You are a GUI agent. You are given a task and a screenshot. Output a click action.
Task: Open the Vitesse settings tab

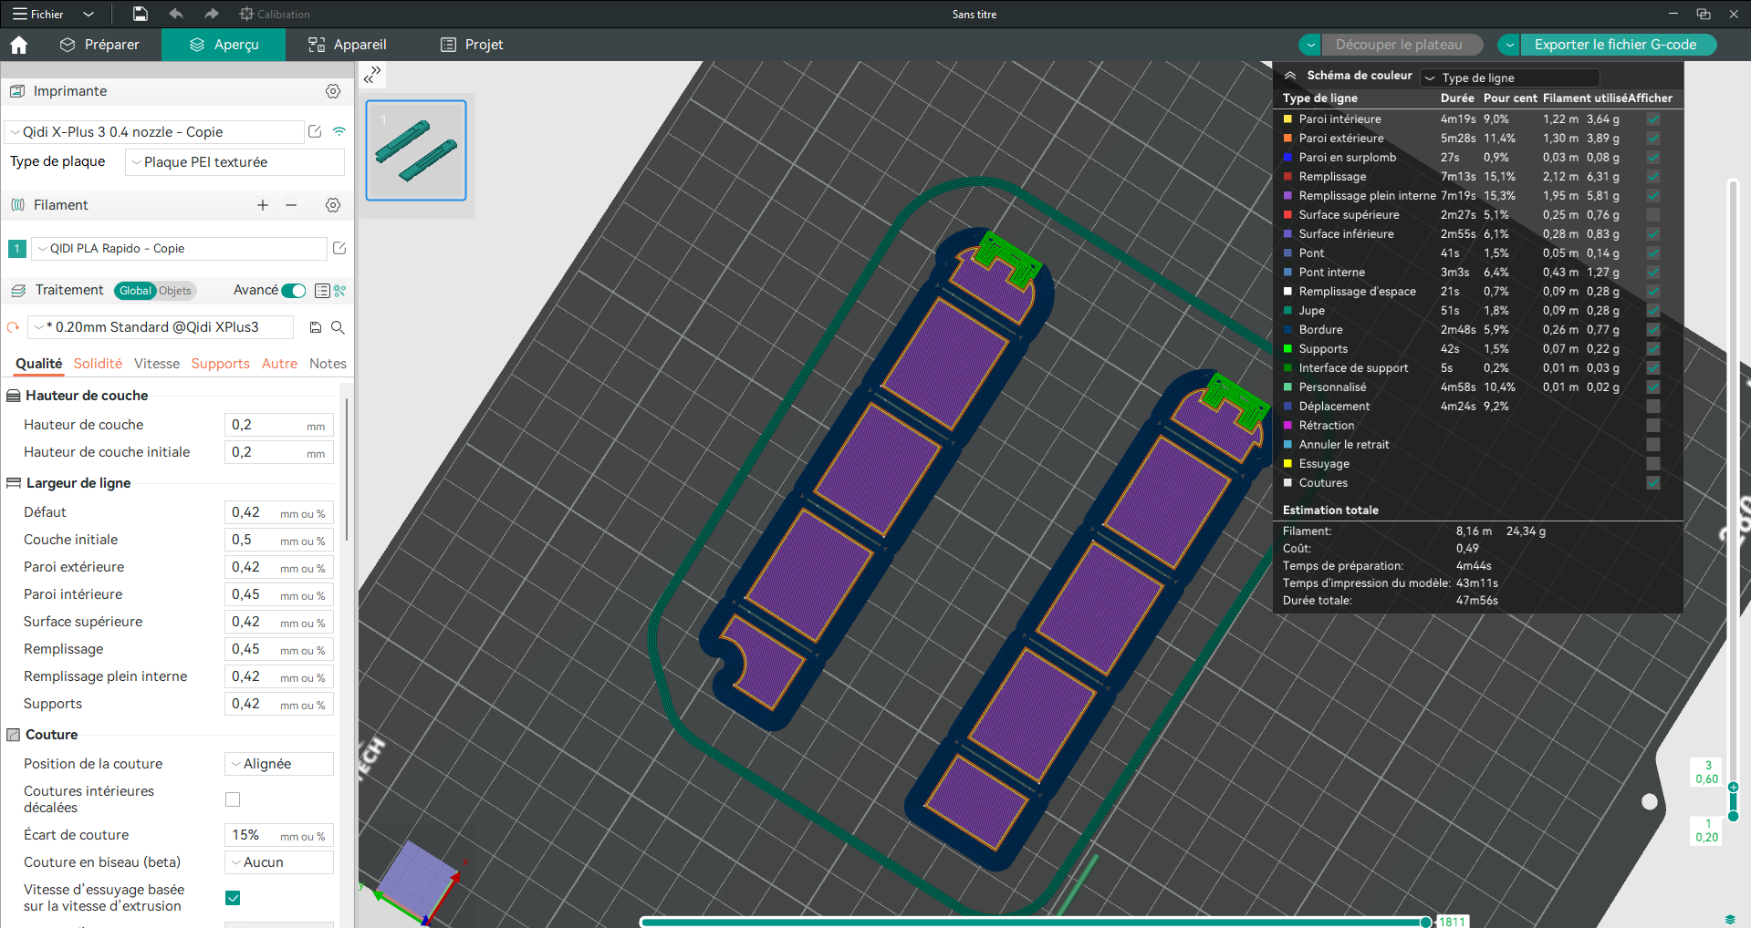[157, 364]
